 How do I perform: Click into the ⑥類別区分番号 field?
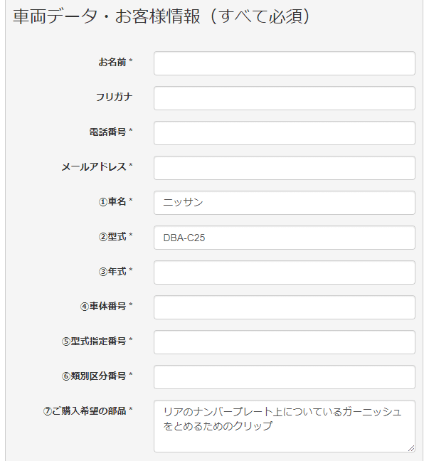click(284, 377)
